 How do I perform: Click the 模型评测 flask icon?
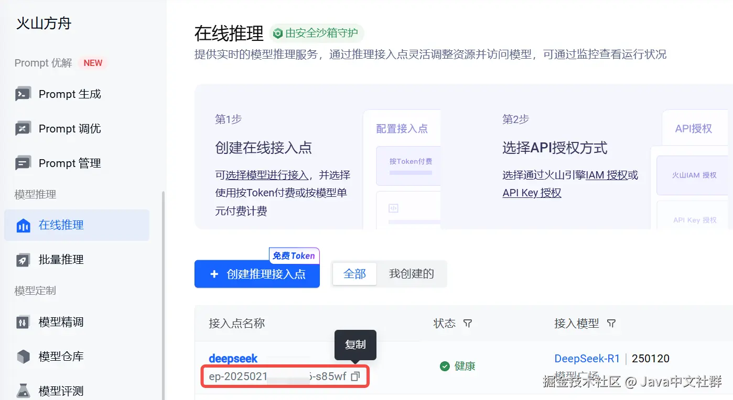pyautogui.click(x=23, y=391)
